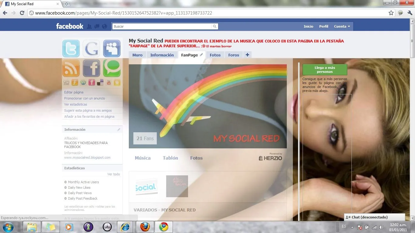Open the Chat (desconectado) bar
The height and width of the screenshot is (233, 415).
[x=375, y=217]
